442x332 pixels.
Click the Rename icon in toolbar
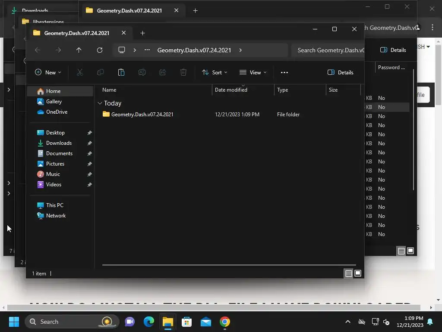click(142, 73)
